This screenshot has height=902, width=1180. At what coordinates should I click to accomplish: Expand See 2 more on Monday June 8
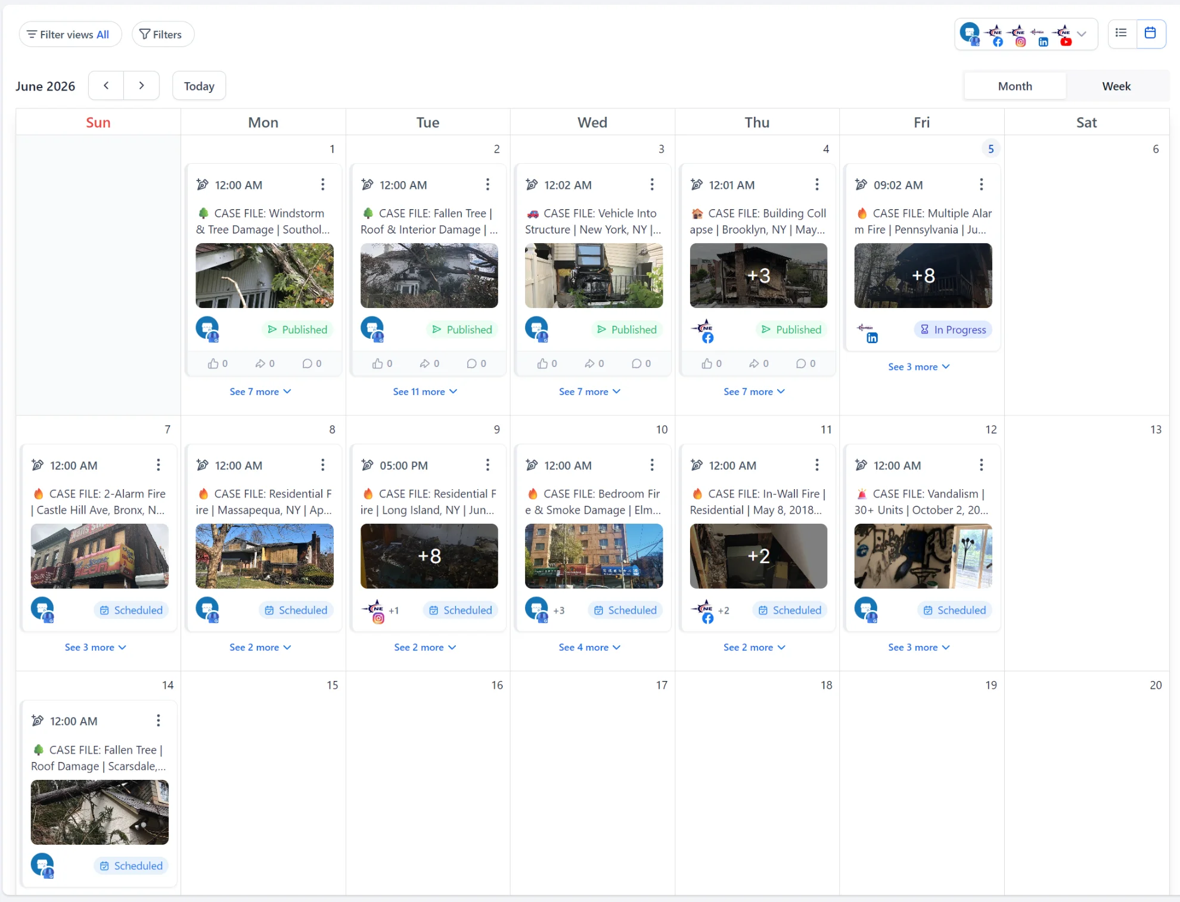[260, 648]
